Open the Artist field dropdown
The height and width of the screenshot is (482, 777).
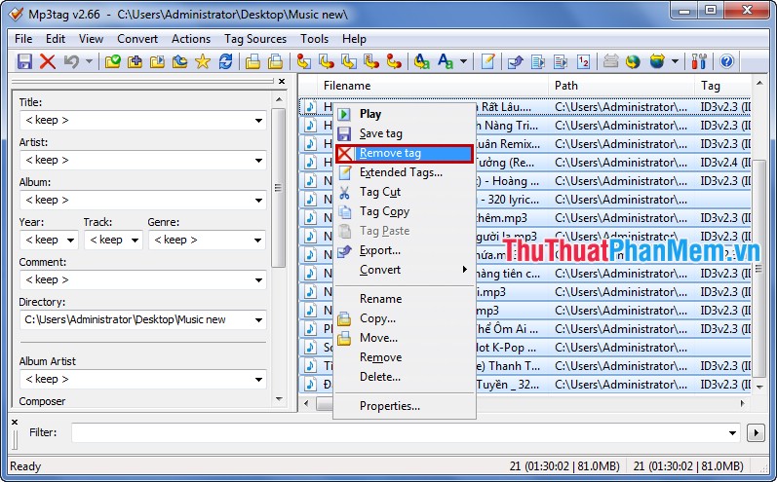coord(258,161)
